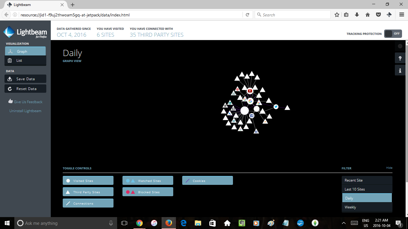This screenshot has width=408, height=229.
Task: Open the about info panel button
Action: [400, 70]
